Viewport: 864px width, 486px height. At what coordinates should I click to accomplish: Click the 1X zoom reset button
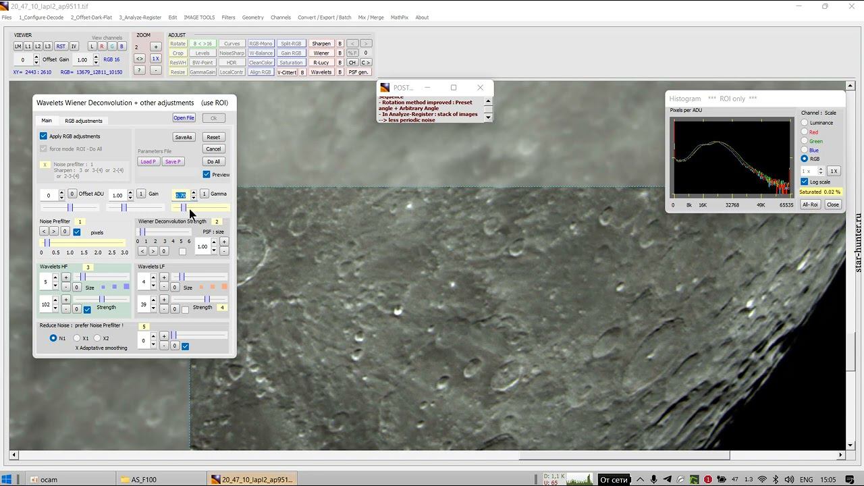click(155, 59)
